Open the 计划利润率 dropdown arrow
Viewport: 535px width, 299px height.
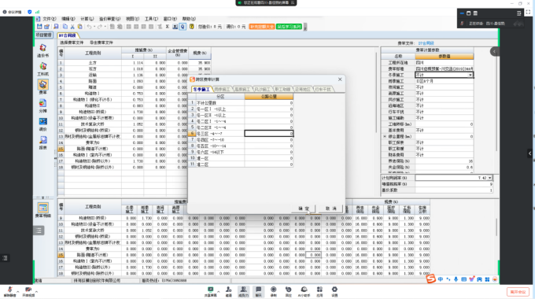(489, 178)
